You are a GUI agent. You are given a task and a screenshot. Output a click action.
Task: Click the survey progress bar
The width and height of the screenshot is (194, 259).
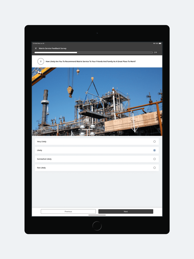(94, 53)
